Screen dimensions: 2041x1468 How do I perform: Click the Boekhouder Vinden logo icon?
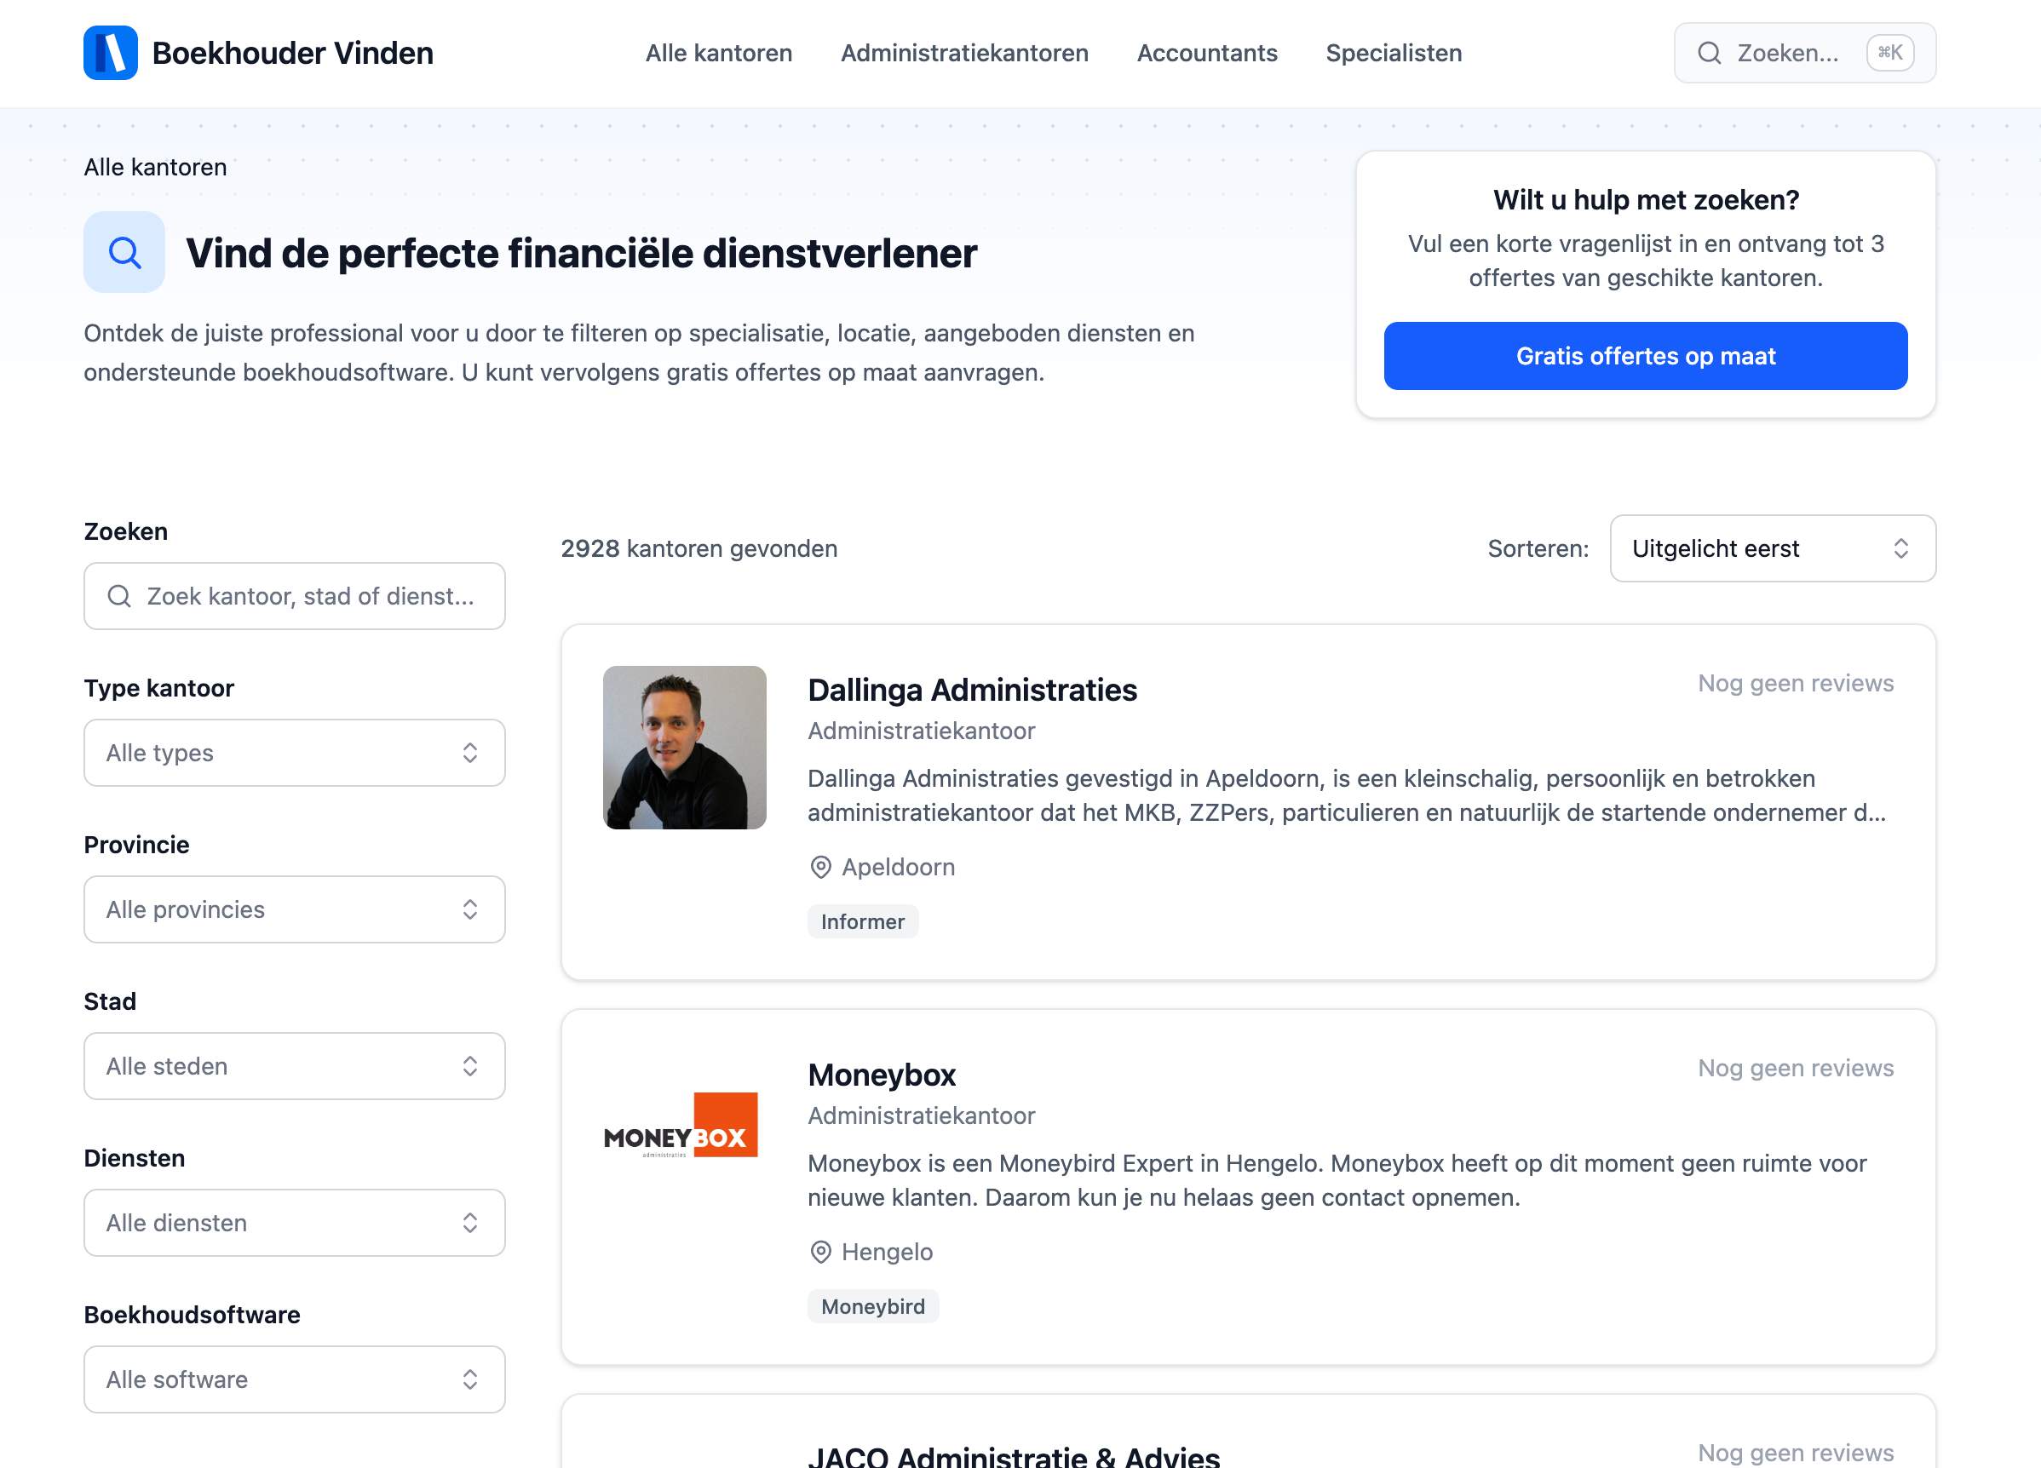[x=110, y=53]
